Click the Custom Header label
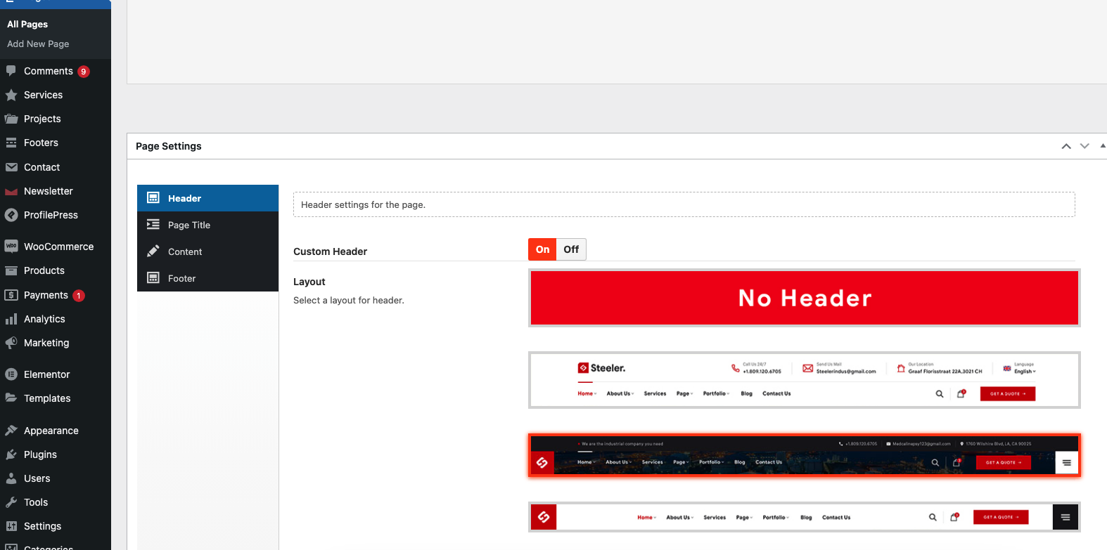The image size is (1107, 550). pos(330,251)
